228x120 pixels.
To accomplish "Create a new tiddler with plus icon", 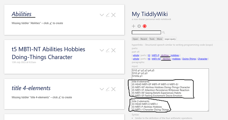I will click(x=133, y=26).
